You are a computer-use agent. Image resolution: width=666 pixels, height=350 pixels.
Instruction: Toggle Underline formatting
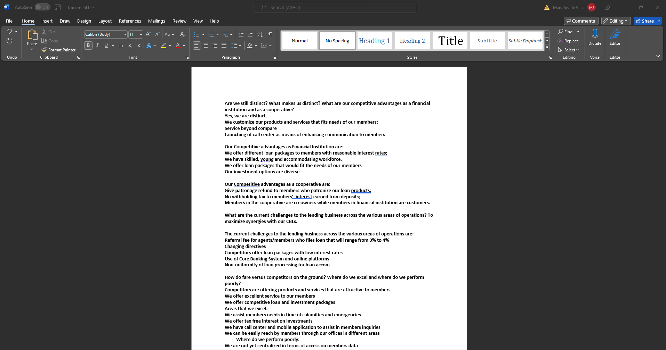tap(106, 45)
